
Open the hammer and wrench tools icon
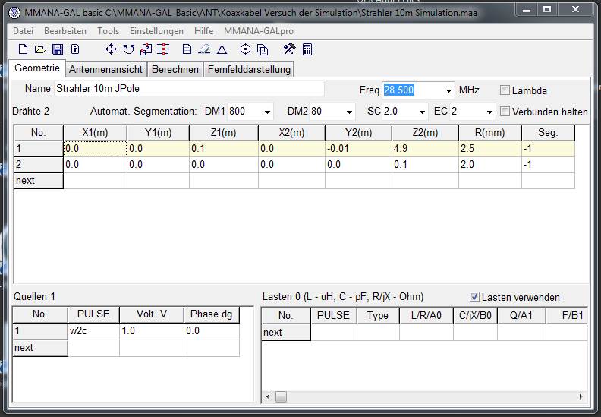pyautogui.click(x=289, y=49)
